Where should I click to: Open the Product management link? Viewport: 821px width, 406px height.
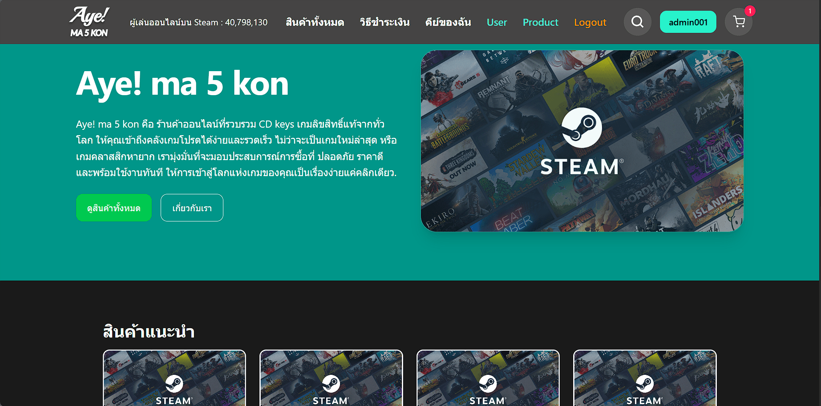pyautogui.click(x=540, y=22)
